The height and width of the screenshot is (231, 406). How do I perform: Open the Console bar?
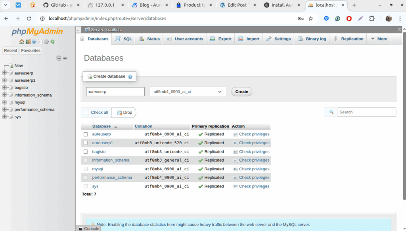[x=89, y=229]
